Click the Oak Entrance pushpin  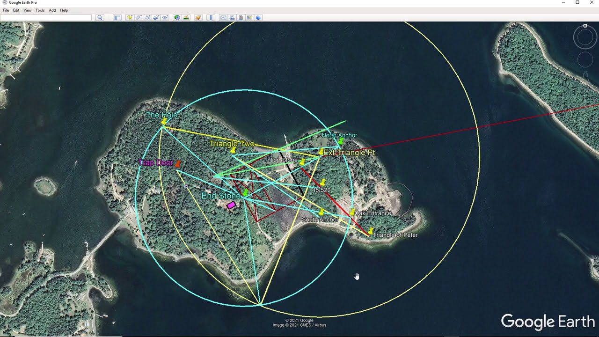(352, 212)
